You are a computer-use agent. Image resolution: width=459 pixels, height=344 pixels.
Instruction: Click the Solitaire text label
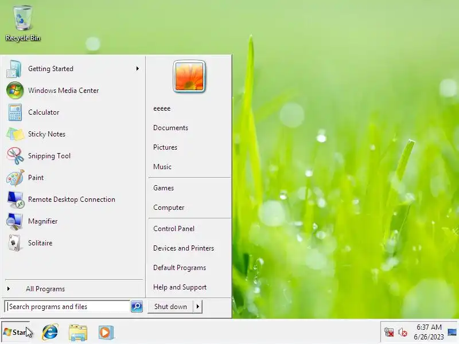[40, 243]
